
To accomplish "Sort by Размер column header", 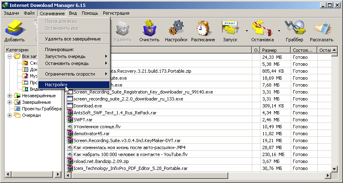I will coord(275,50).
